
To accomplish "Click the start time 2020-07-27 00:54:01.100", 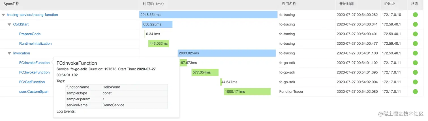I will pos(357,53).
